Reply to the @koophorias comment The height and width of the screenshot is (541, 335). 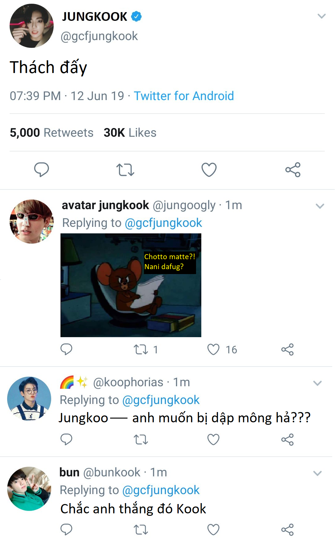tap(66, 439)
